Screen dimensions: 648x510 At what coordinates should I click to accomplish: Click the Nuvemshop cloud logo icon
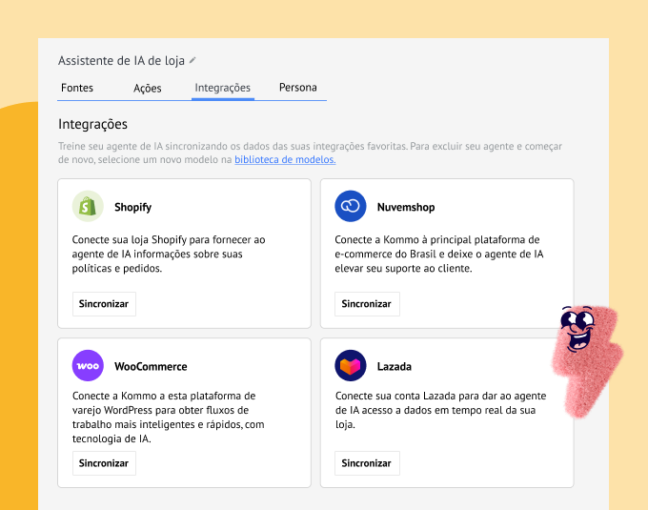pos(351,207)
